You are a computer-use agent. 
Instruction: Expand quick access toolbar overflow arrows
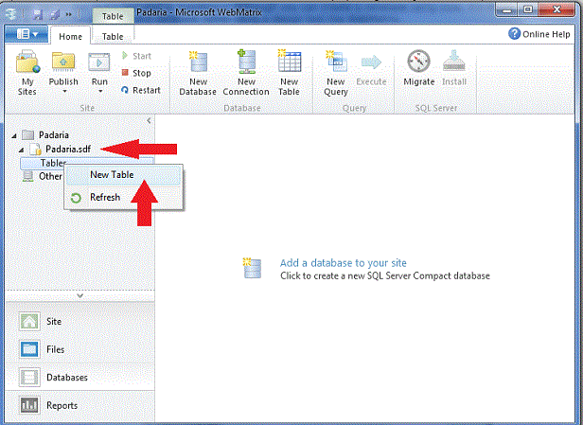[69, 14]
